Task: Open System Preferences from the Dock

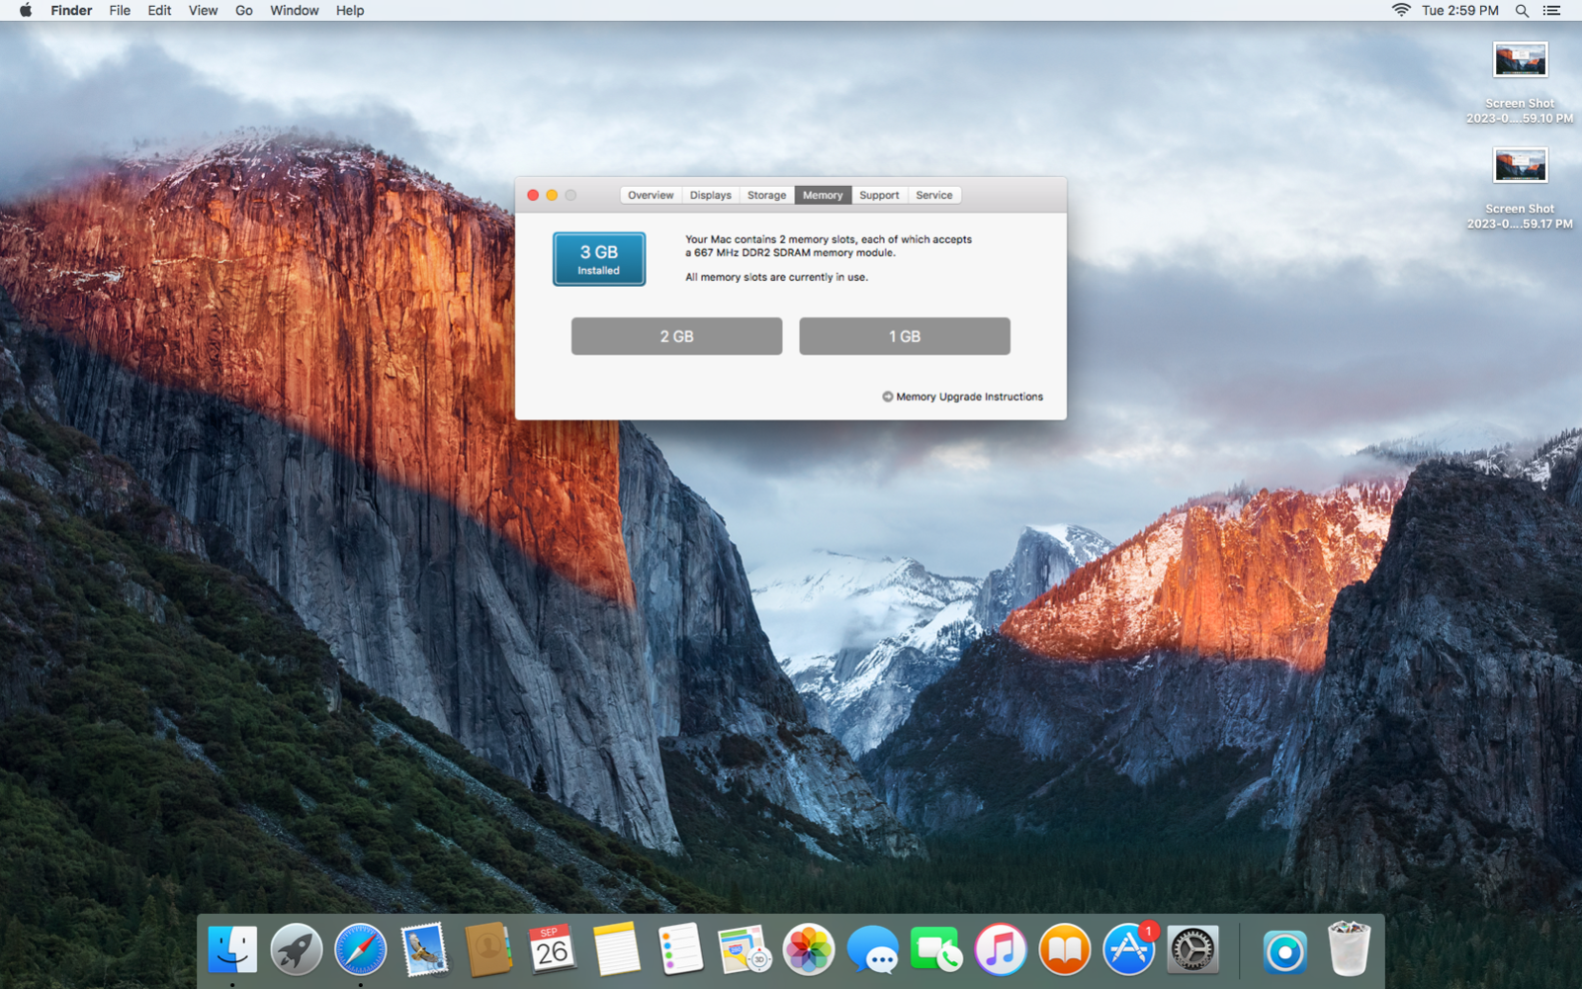Action: click(x=1190, y=947)
